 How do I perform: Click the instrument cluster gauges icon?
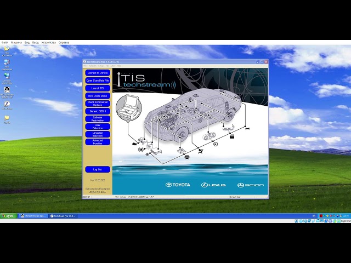point(209,136)
